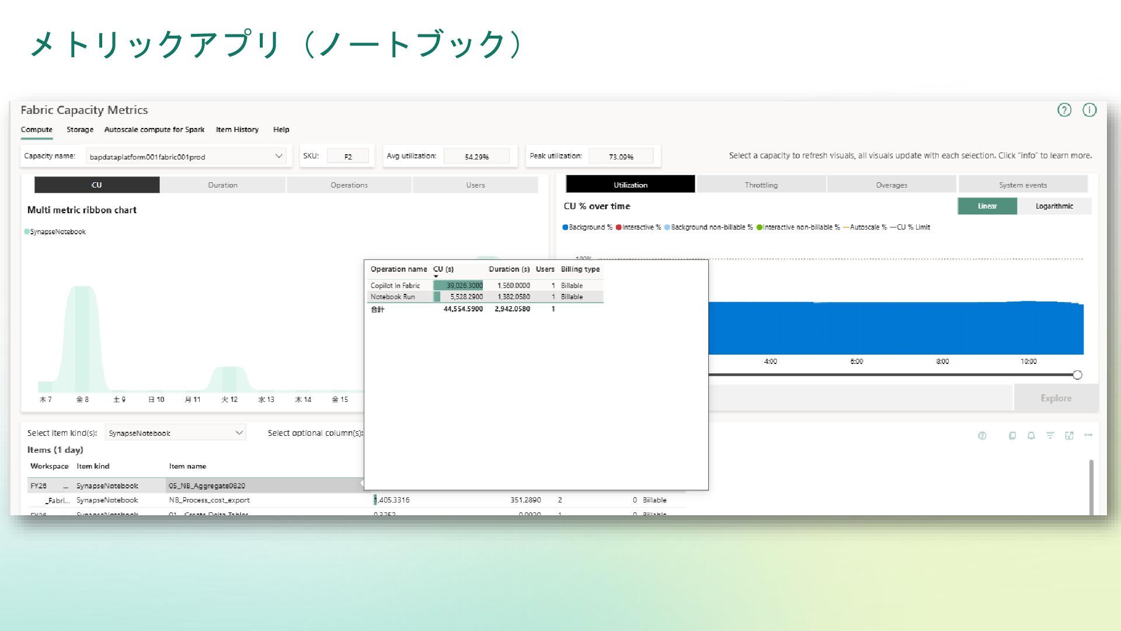Open the help question-mark icon at top right
Screen dimensions: 1121x631
click(1064, 110)
